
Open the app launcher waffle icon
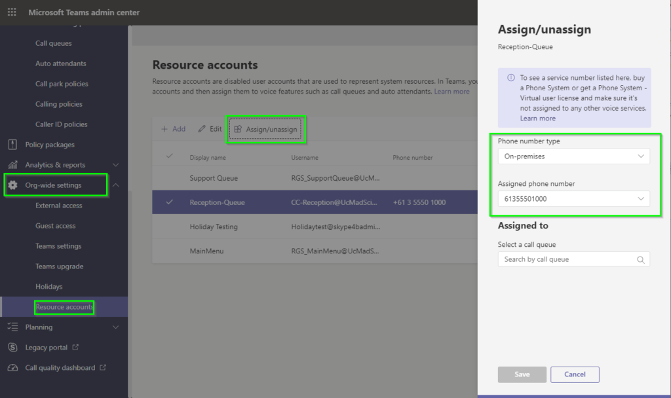coord(12,12)
